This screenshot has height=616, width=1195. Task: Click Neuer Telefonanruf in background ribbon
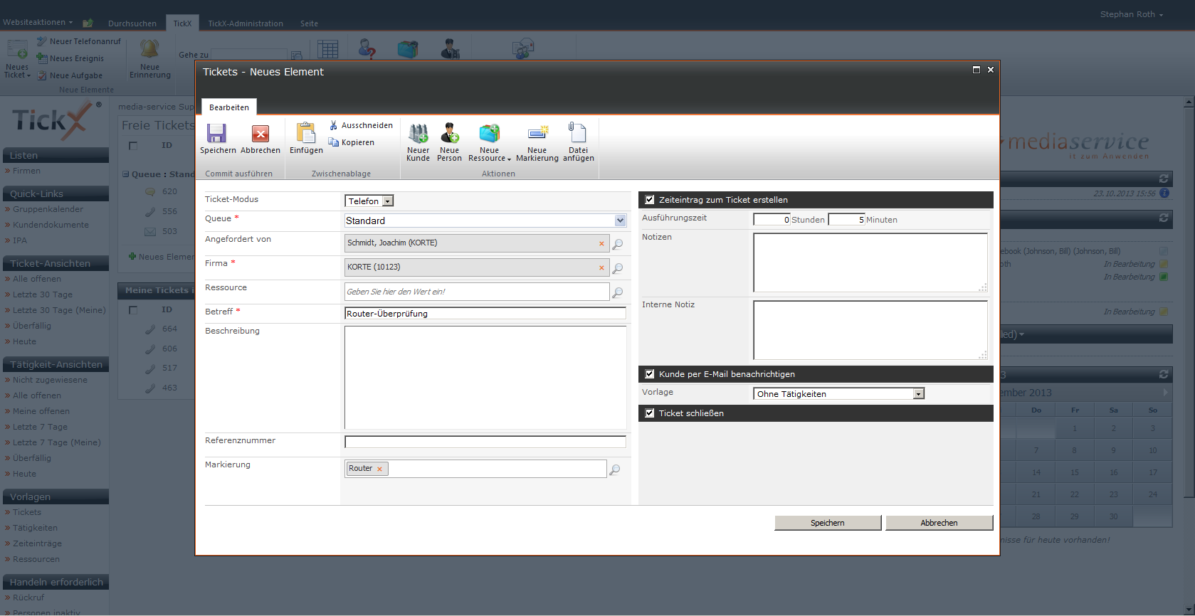79,41
